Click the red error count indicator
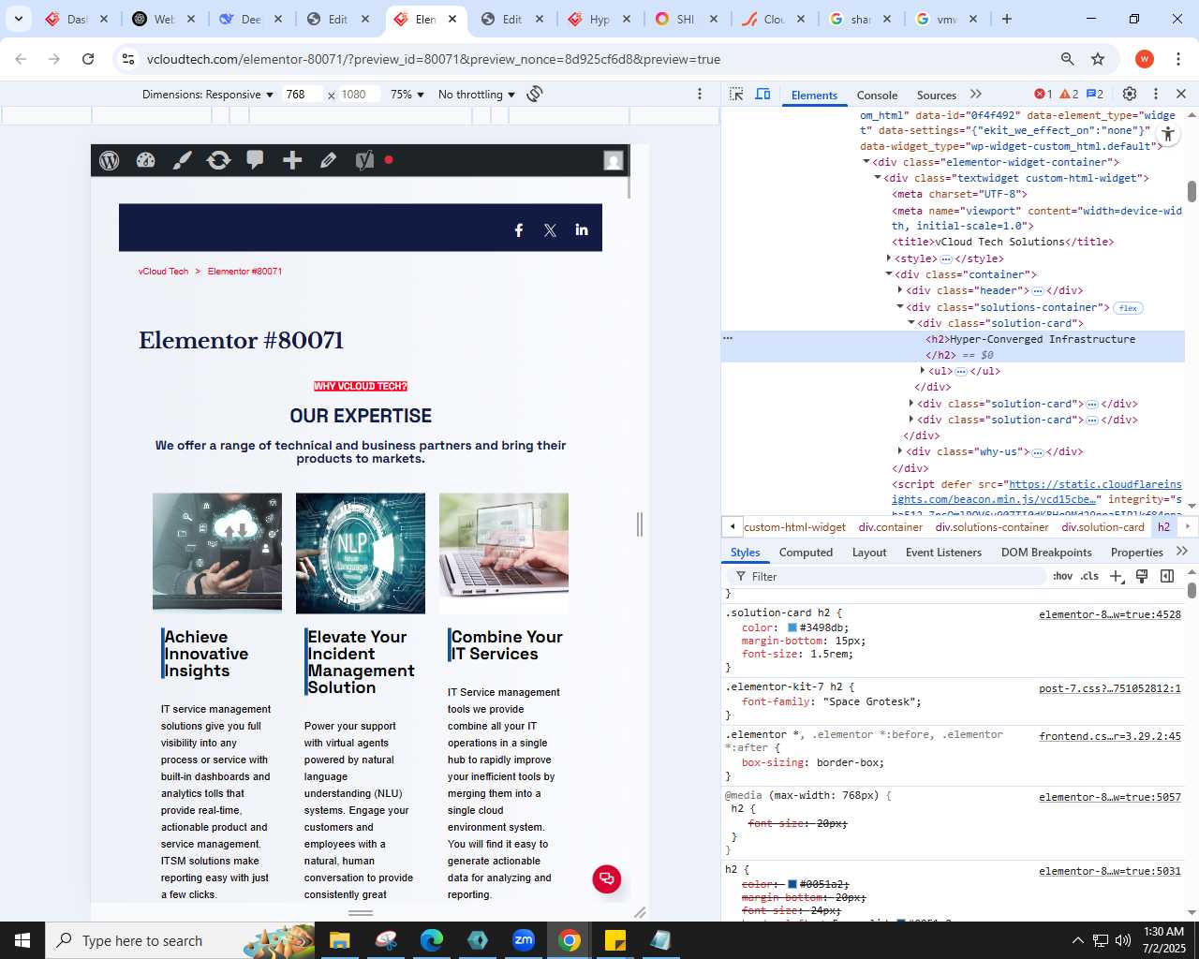The width and height of the screenshot is (1199, 959). click(1044, 94)
